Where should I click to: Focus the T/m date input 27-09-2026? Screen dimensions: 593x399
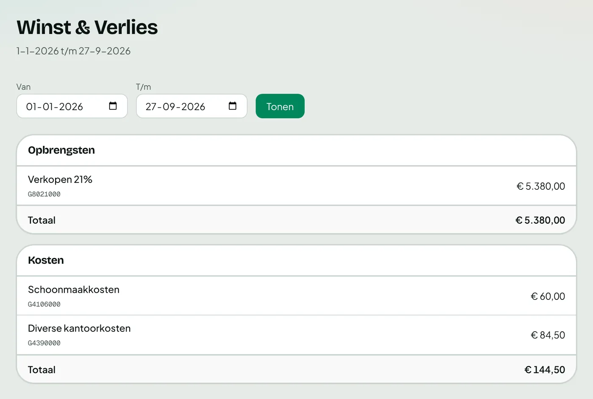click(x=191, y=106)
